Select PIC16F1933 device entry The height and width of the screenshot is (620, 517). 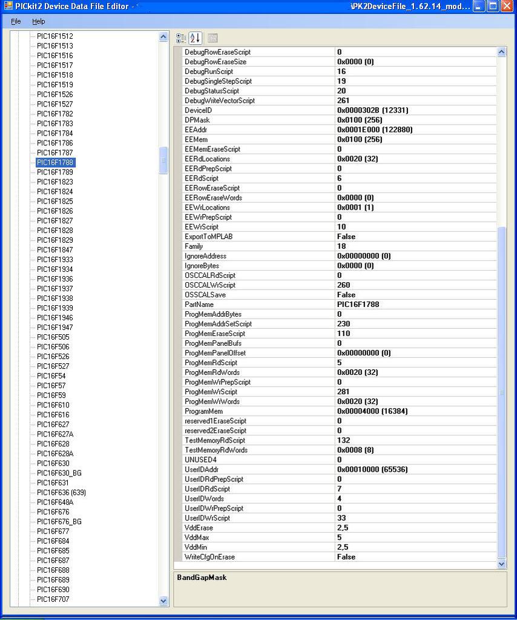point(55,259)
